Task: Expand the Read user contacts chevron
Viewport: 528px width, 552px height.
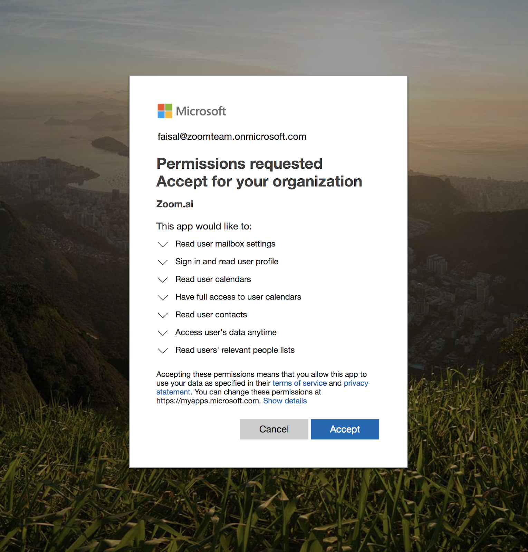Action: pyautogui.click(x=163, y=315)
